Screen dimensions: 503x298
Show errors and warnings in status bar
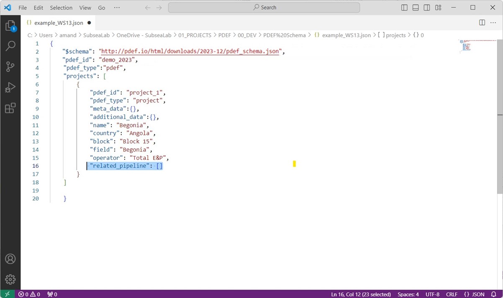(x=29, y=294)
